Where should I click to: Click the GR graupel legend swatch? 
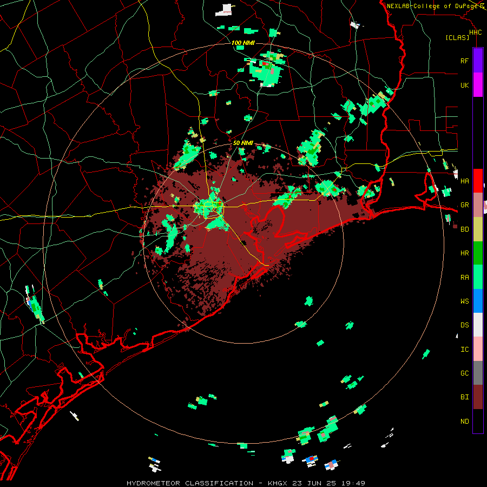(x=478, y=205)
